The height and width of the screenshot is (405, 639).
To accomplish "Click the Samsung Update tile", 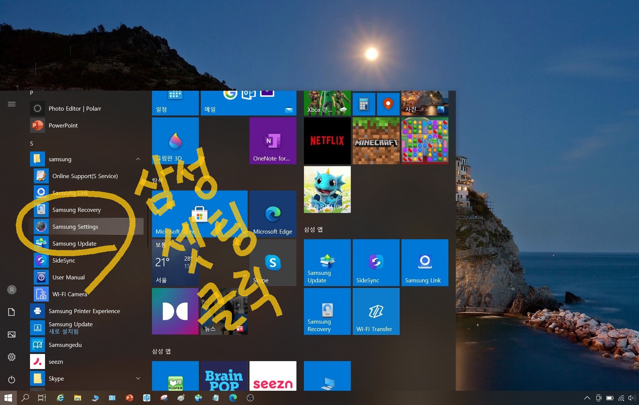I will coord(327,262).
